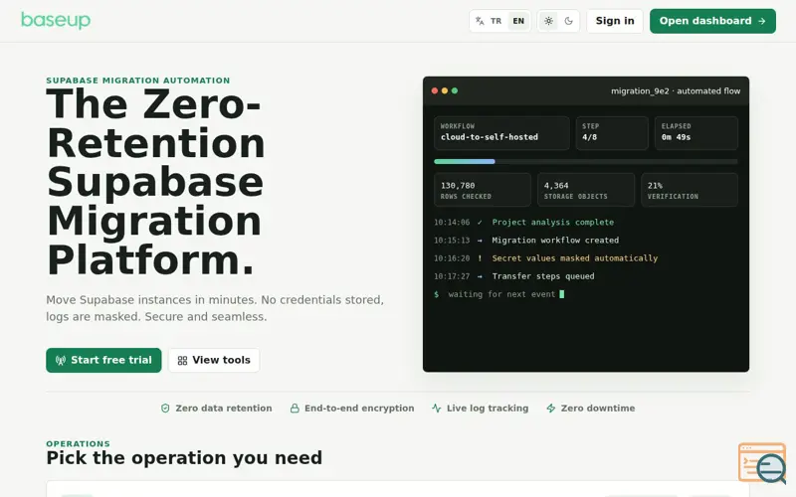Click arrow icon in Open dashboard button
Viewport: 796px width, 497px height.
point(761,21)
